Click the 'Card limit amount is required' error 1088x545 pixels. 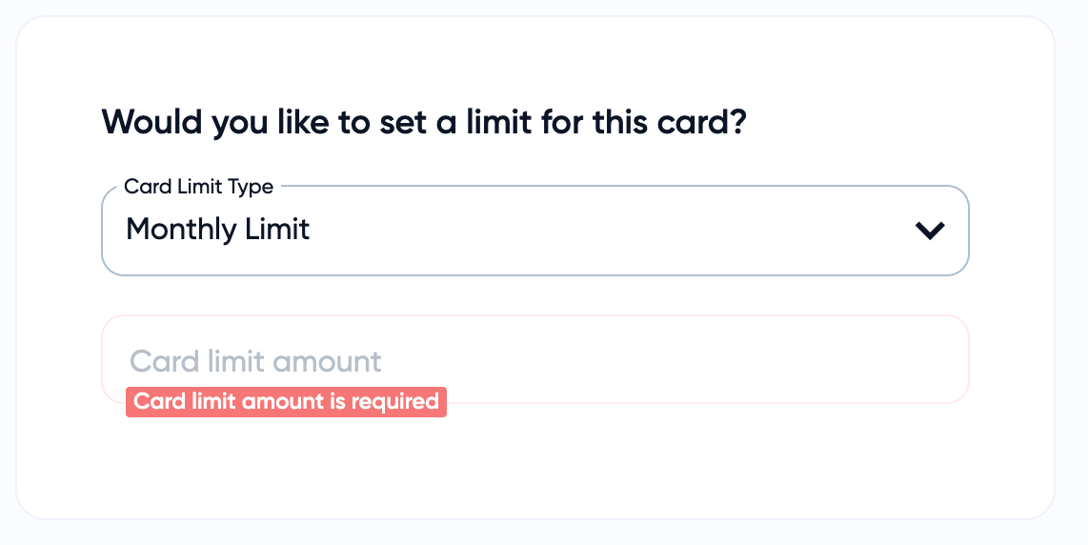286,402
